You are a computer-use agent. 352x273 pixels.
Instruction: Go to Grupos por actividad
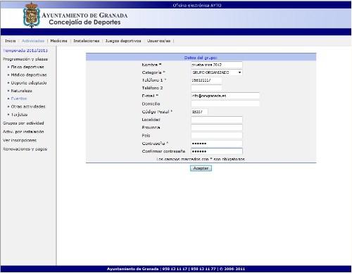coord(23,123)
